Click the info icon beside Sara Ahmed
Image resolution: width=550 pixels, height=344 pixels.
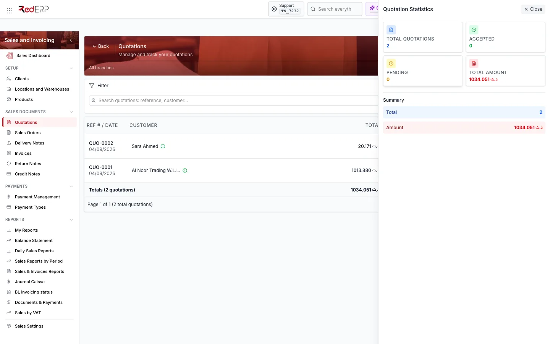pyautogui.click(x=163, y=146)
